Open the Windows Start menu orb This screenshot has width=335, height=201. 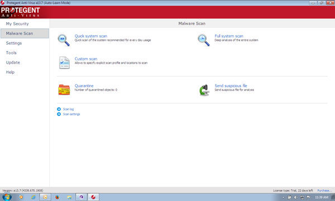[6, 197]
